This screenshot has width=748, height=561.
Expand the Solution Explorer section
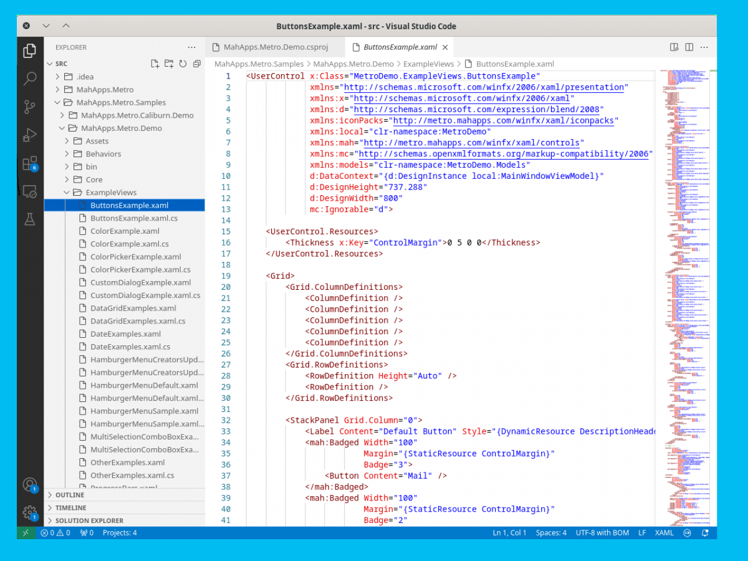[125, 520]
